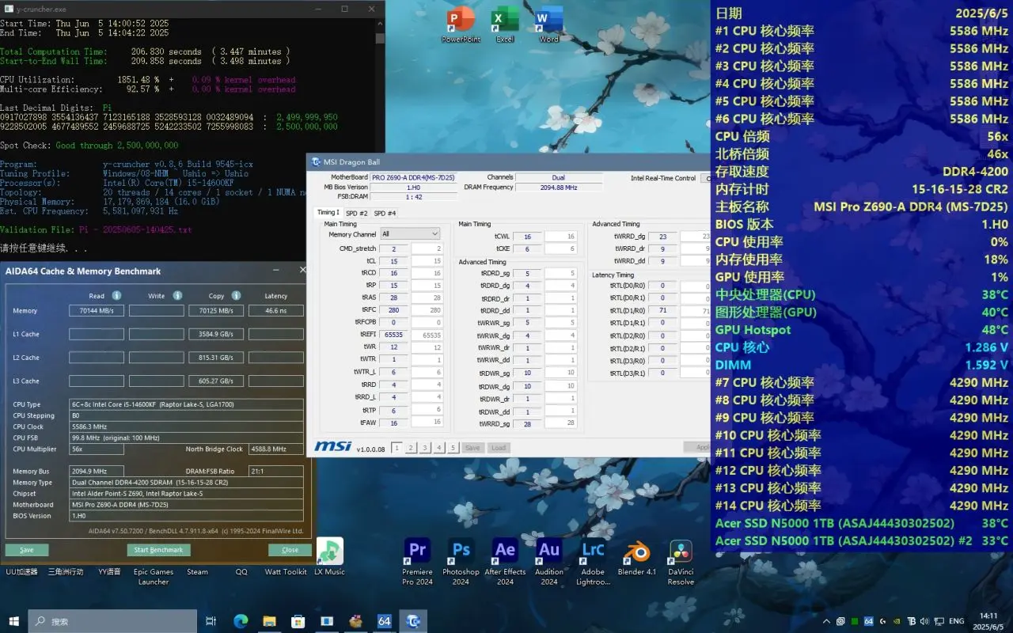This screenshot has height=633, width=1013.
Task: Click Close button in AIDA64 benchmark
Action: 290,550
